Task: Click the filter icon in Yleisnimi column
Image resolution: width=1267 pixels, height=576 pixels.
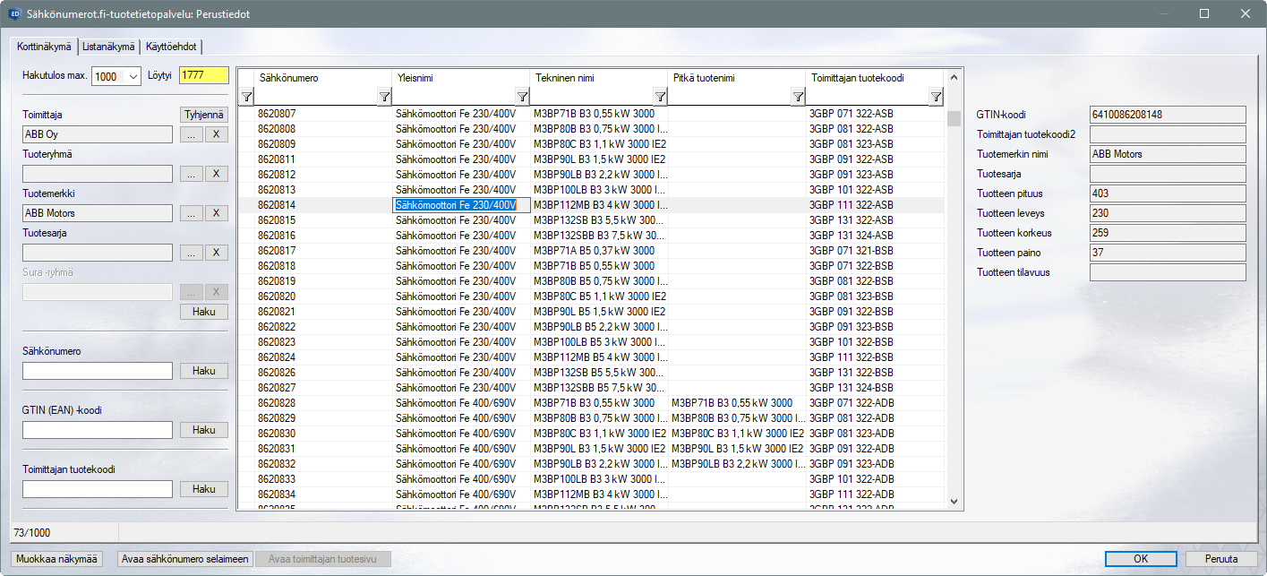Action: pos(522,96)
